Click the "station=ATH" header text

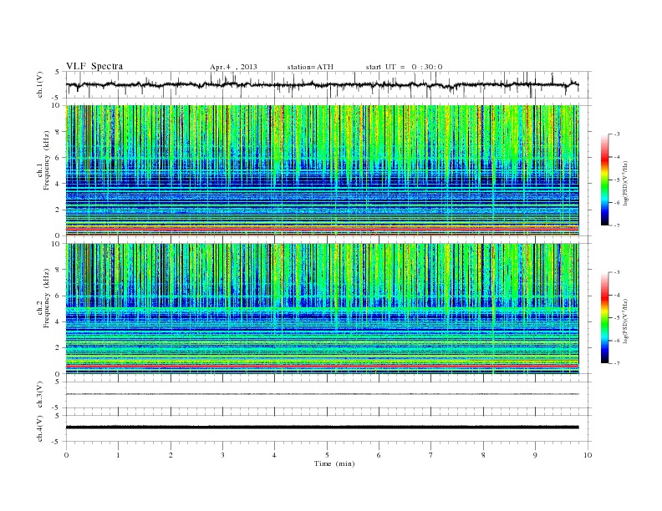(x=310, y=67)
